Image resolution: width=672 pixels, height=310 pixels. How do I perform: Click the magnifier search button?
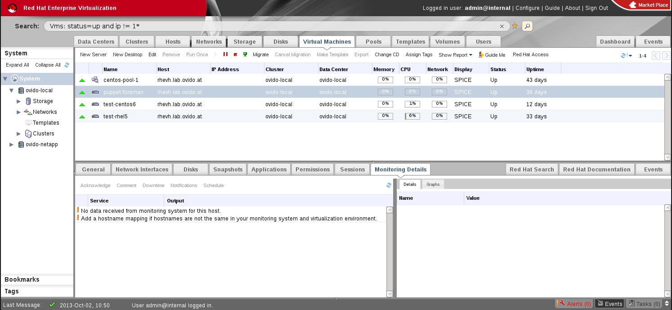[527, 26]
